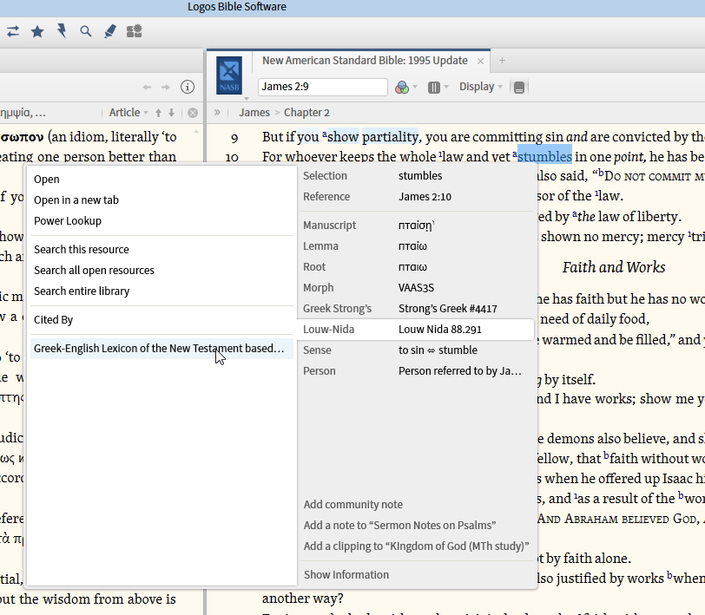Image resolution: width=705 pixels, height=615 pixels.
Task: Click the lightning bolt toolbar icon
Action: click(x=62, y=31)
